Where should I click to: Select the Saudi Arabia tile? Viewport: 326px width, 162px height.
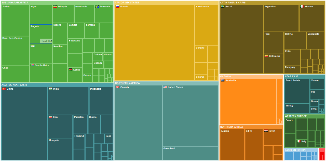tap(297, 91)
